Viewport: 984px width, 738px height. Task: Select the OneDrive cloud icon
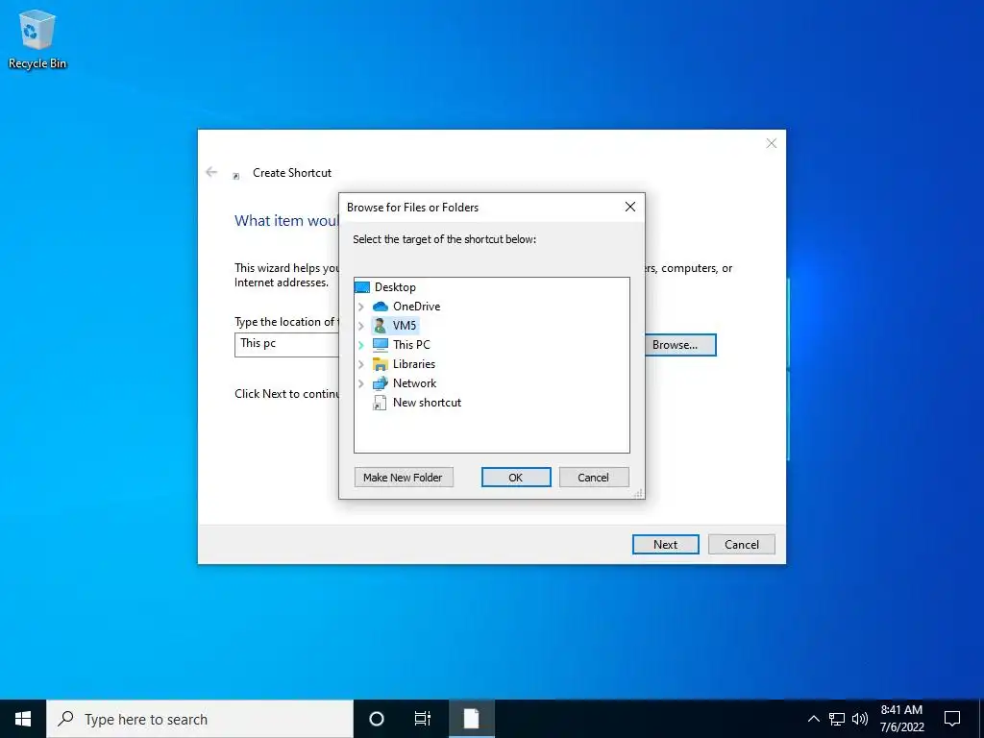pos(381,307)
